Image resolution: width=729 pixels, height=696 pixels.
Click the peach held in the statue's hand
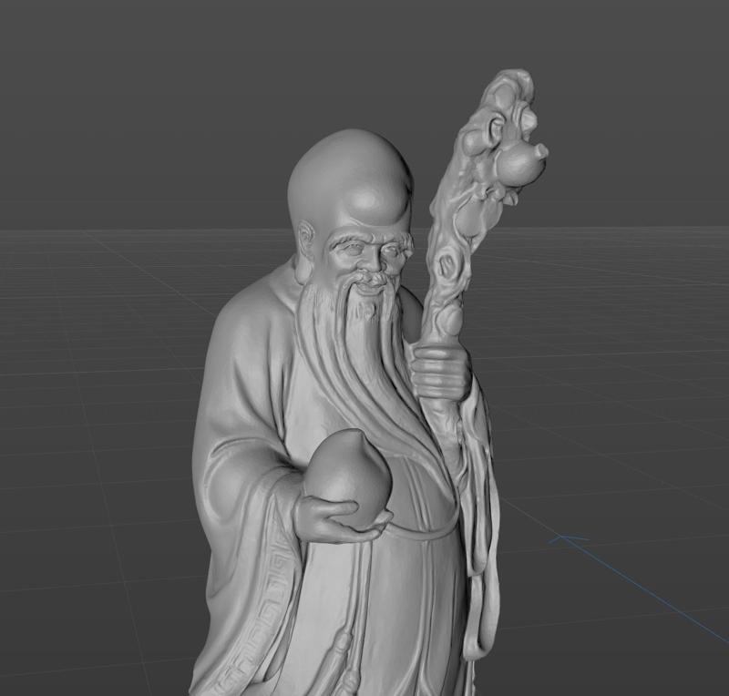point(348,476)
